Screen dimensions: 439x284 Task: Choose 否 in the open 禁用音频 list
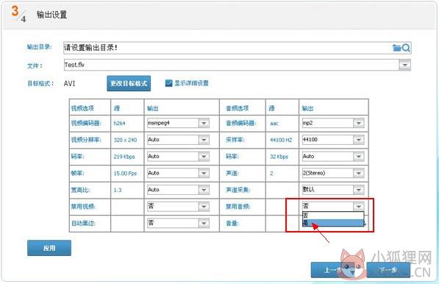[x=333, y=215]
